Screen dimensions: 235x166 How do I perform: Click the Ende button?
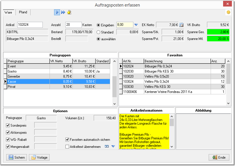[219, 157]
